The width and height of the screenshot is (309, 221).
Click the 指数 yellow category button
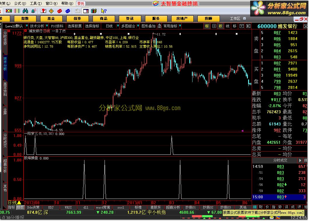(x=25, y=19)
